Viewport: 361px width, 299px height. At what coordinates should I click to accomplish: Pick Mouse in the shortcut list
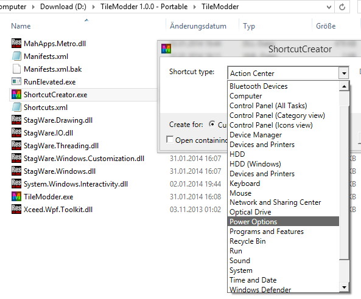coord(283,193)
